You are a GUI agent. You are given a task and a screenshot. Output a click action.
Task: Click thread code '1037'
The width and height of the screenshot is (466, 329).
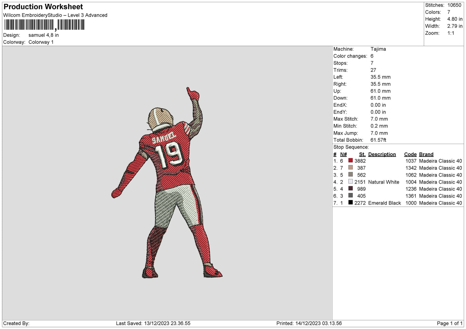coord(411,161)
